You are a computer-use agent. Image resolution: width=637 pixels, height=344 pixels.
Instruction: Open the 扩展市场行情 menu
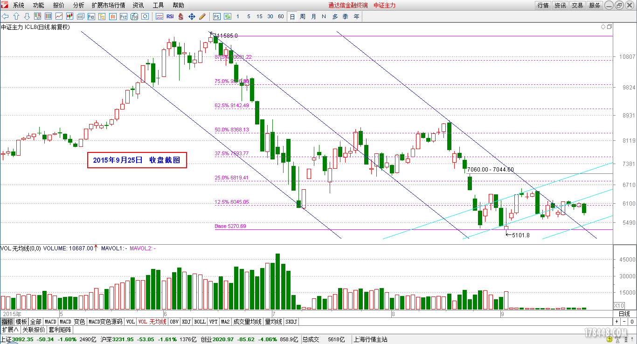click(x=108, y=5)
